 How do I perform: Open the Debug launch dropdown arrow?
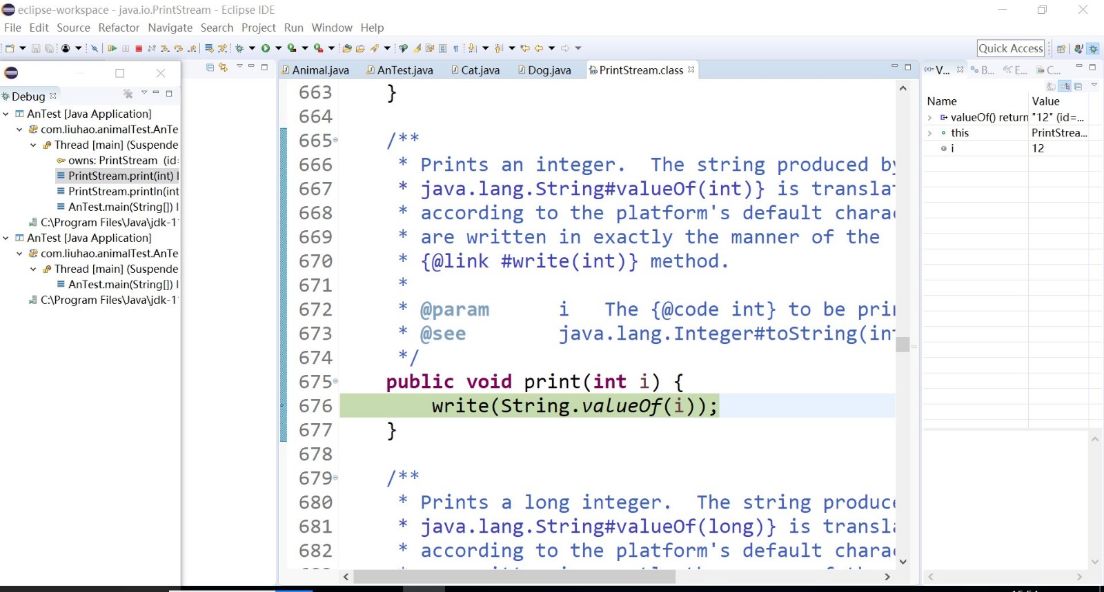point(252,48)
